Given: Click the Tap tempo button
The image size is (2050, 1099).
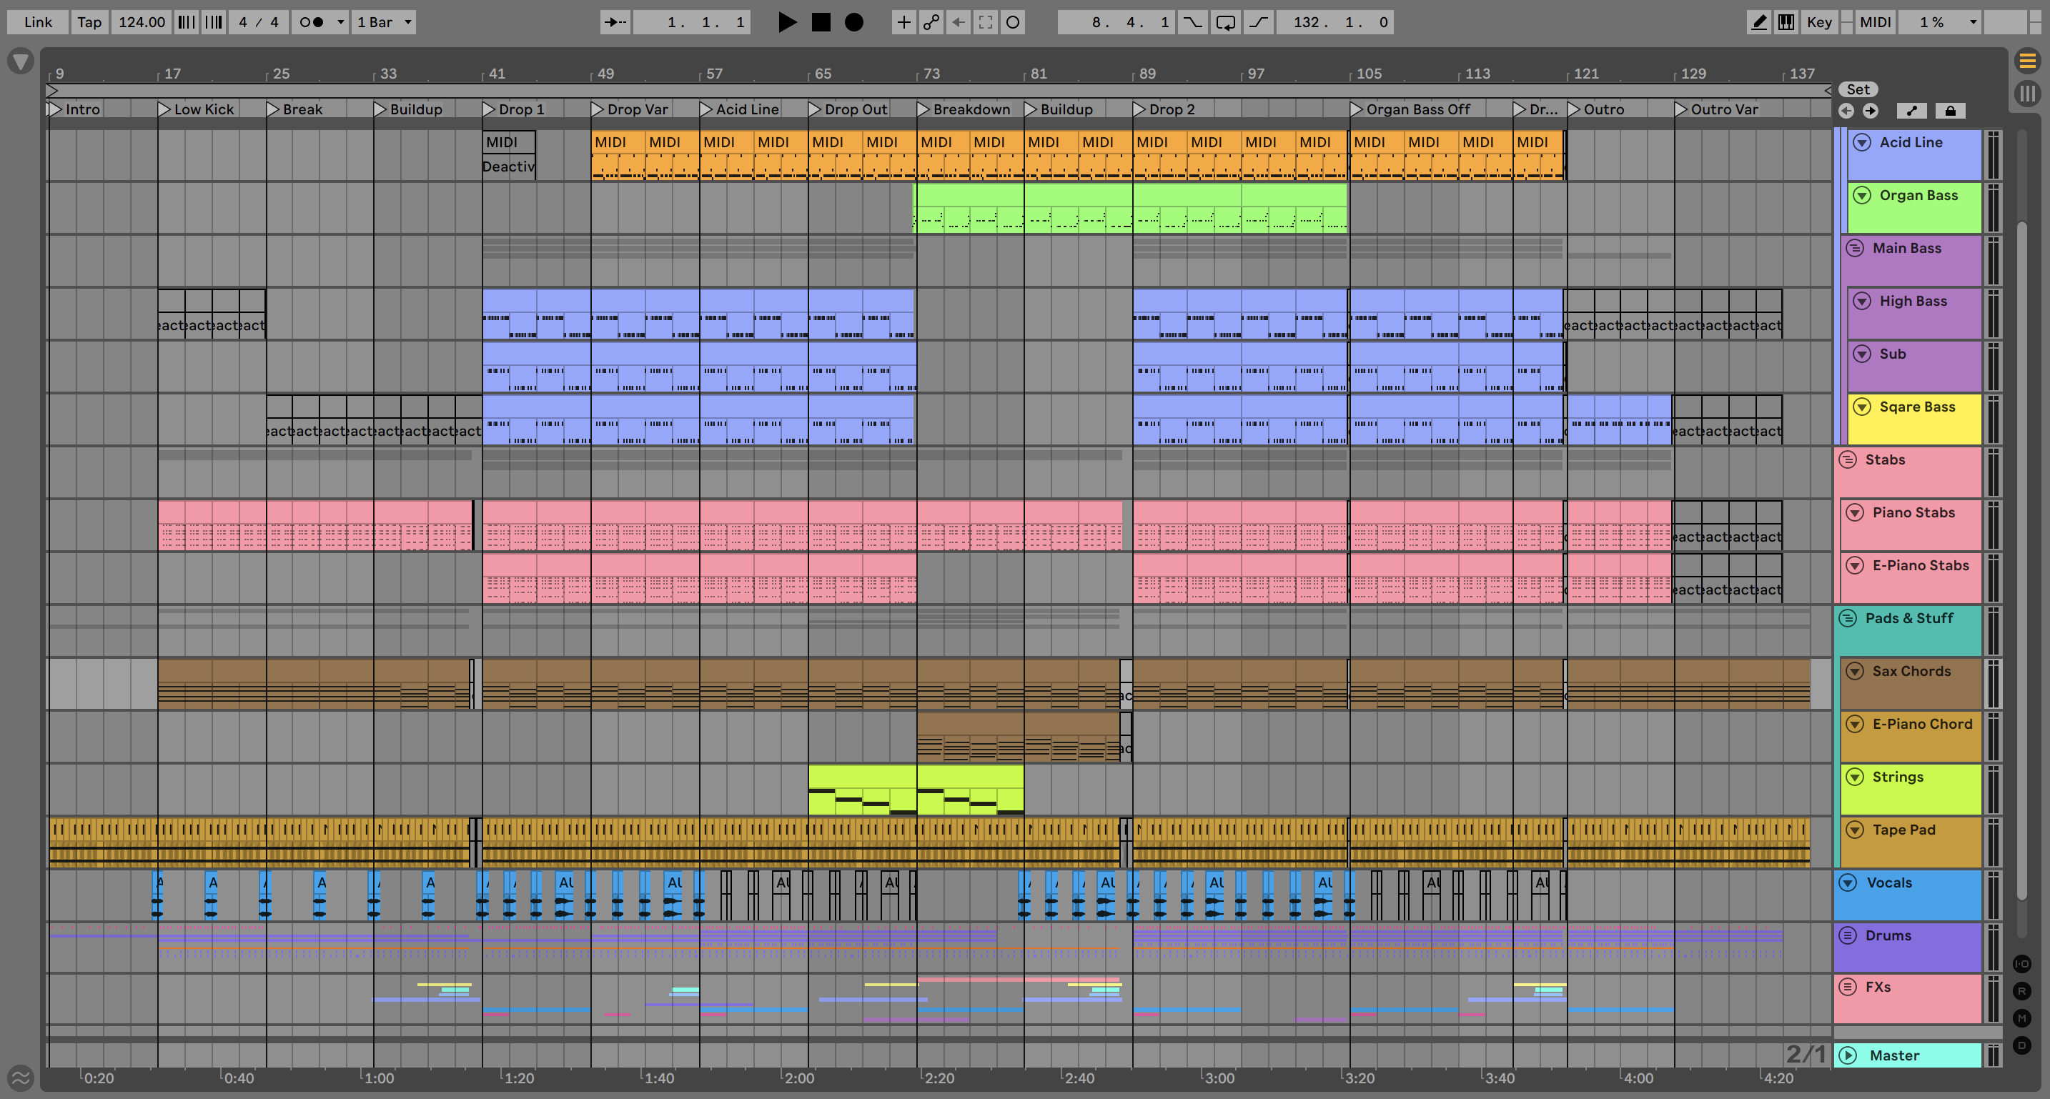Looking at the screenshot, I should 89,22.
